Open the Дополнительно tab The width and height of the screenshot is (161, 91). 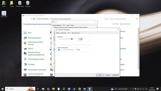pos(76,33)
